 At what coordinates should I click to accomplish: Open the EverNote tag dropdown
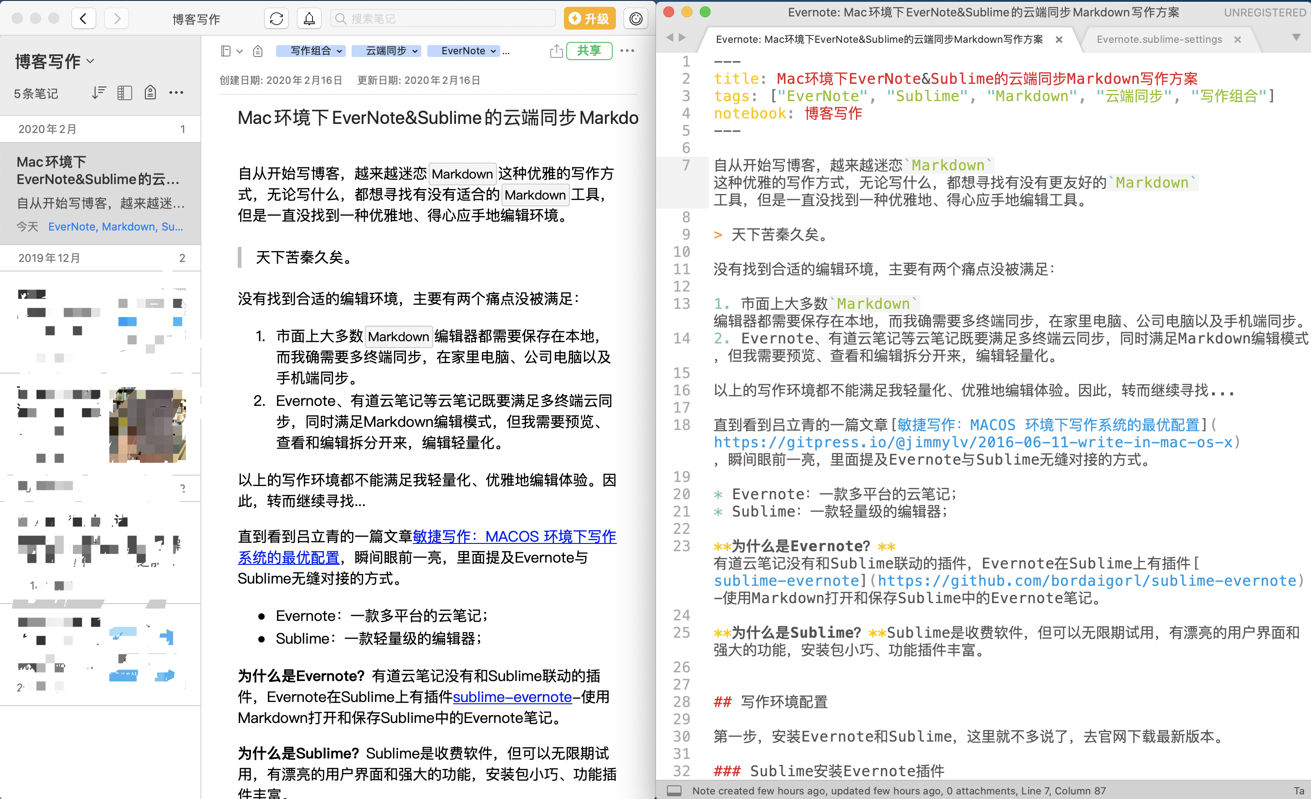463,51
